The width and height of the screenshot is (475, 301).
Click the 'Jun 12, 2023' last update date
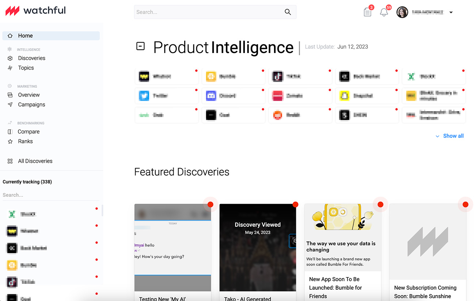[x=353, y=47]
